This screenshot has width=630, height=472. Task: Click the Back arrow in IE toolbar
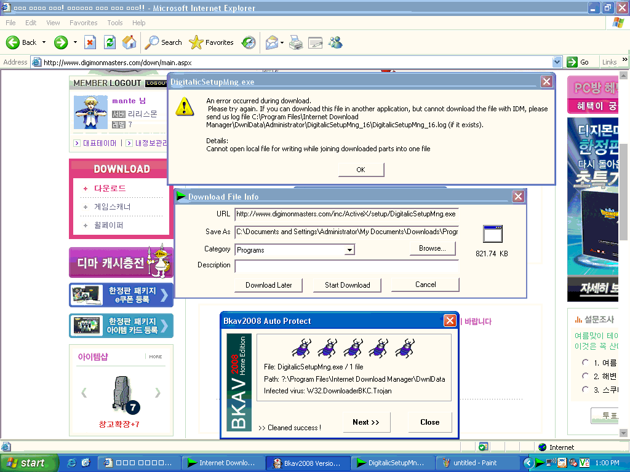point(13,42)
